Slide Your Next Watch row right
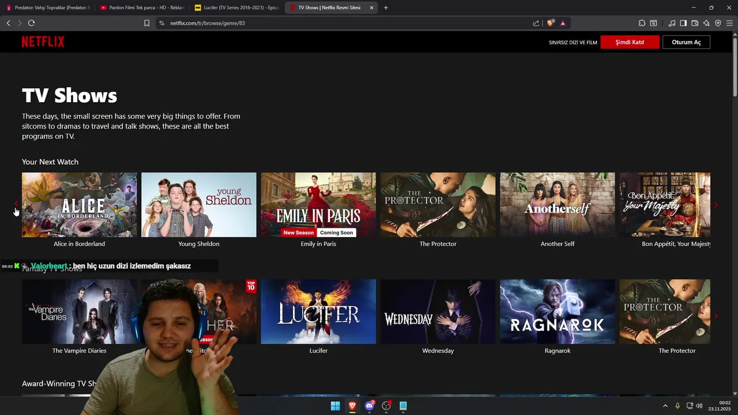The height and width of the screenshot is (415, 738). (x=716, y=205)
